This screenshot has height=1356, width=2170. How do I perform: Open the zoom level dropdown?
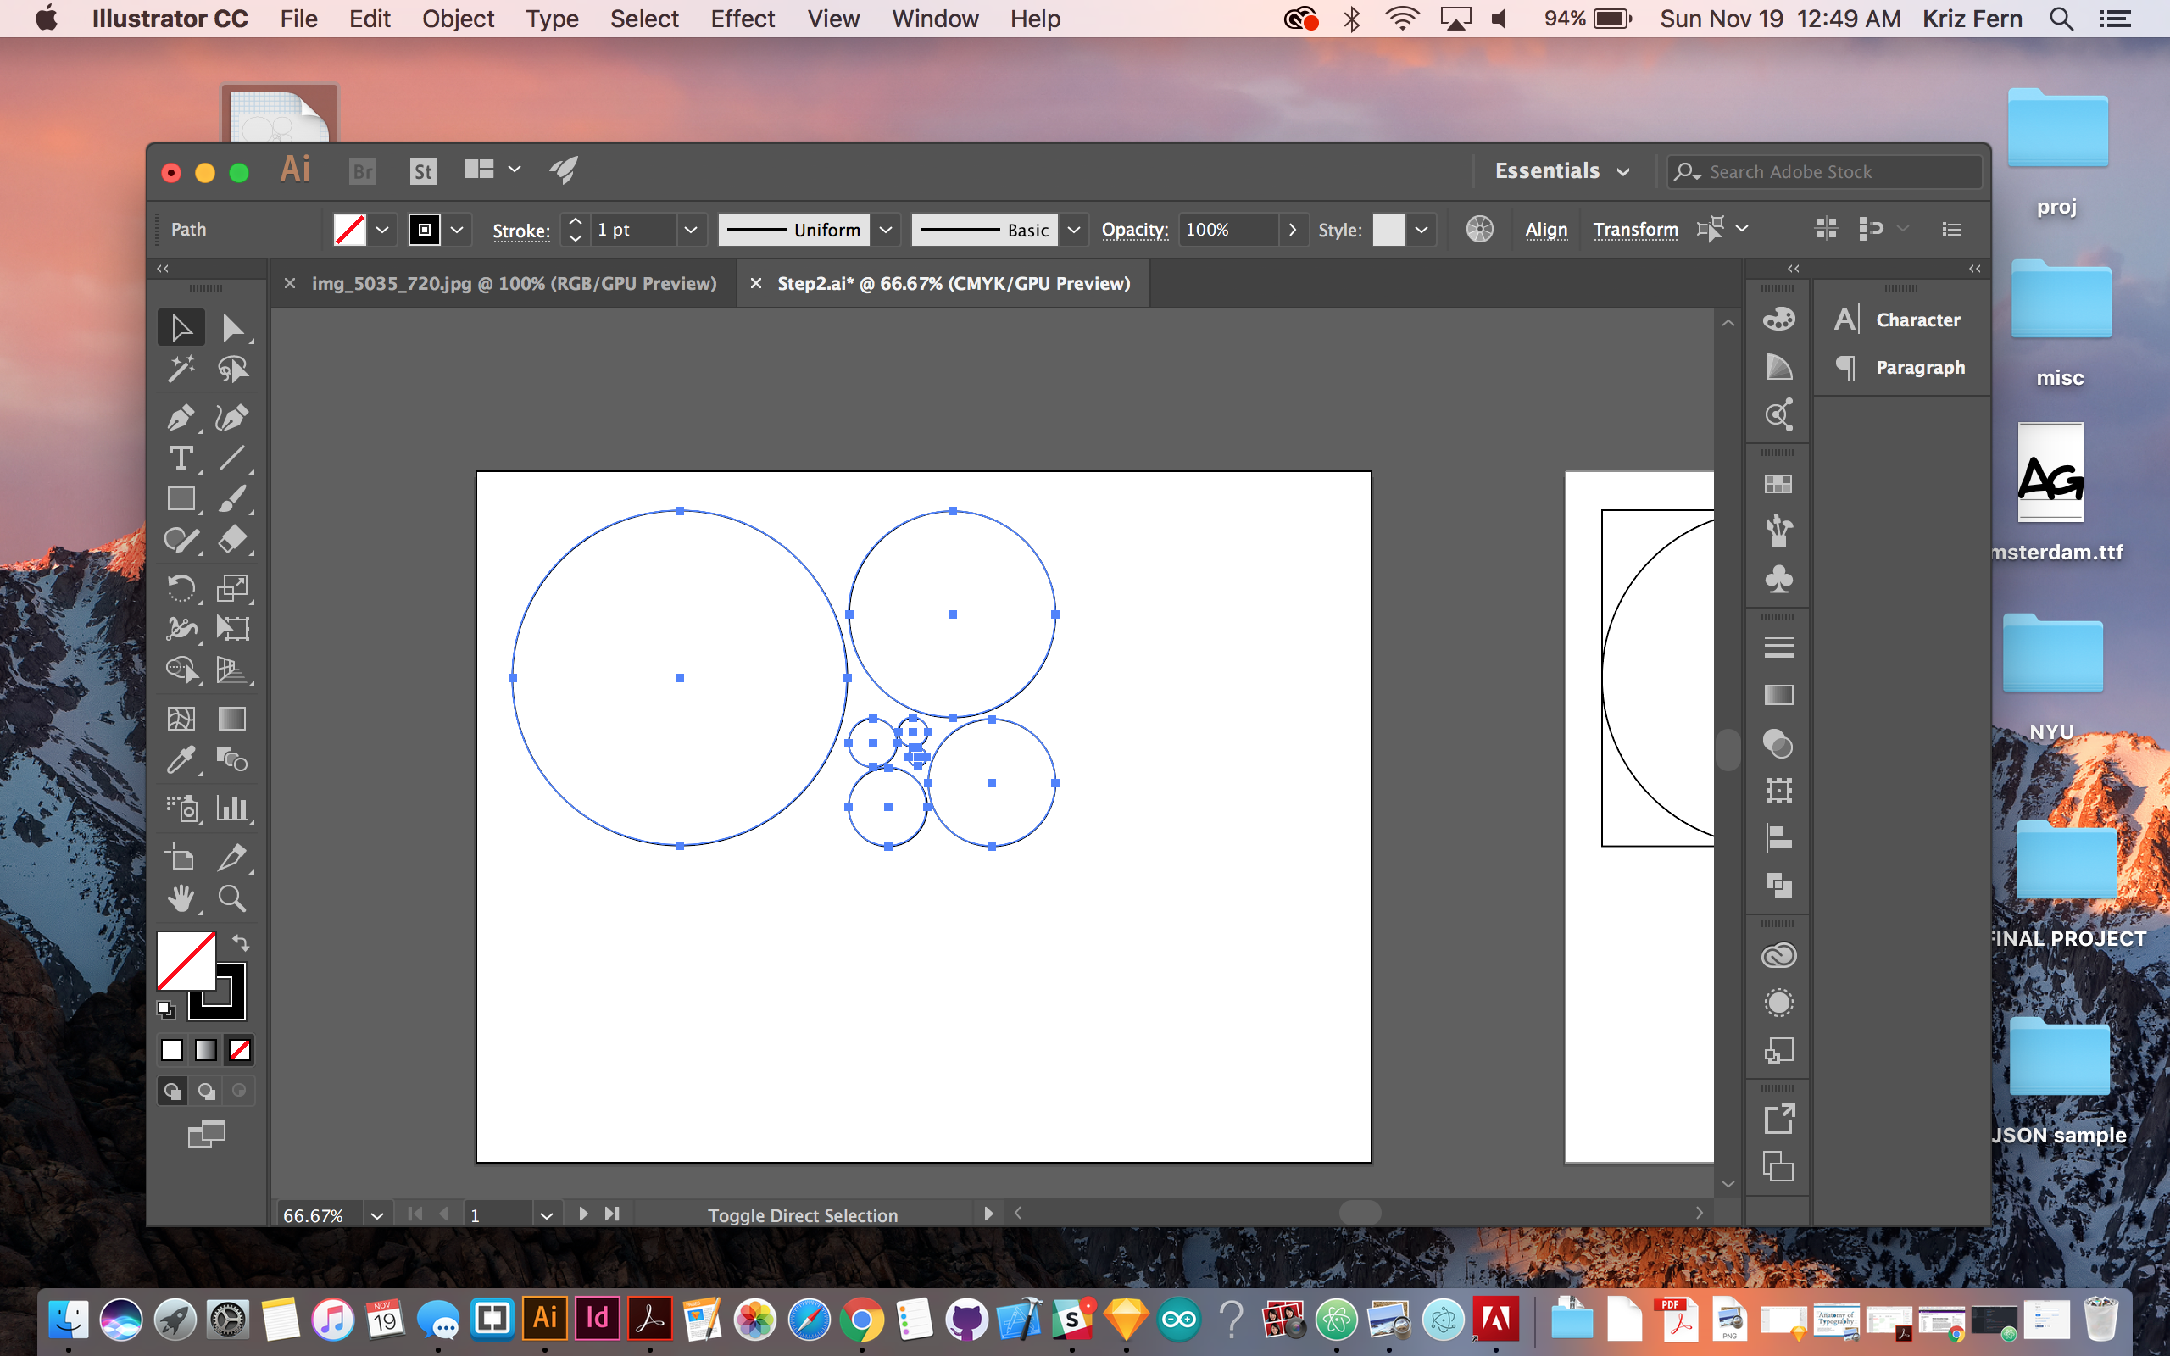point(376,1215)
